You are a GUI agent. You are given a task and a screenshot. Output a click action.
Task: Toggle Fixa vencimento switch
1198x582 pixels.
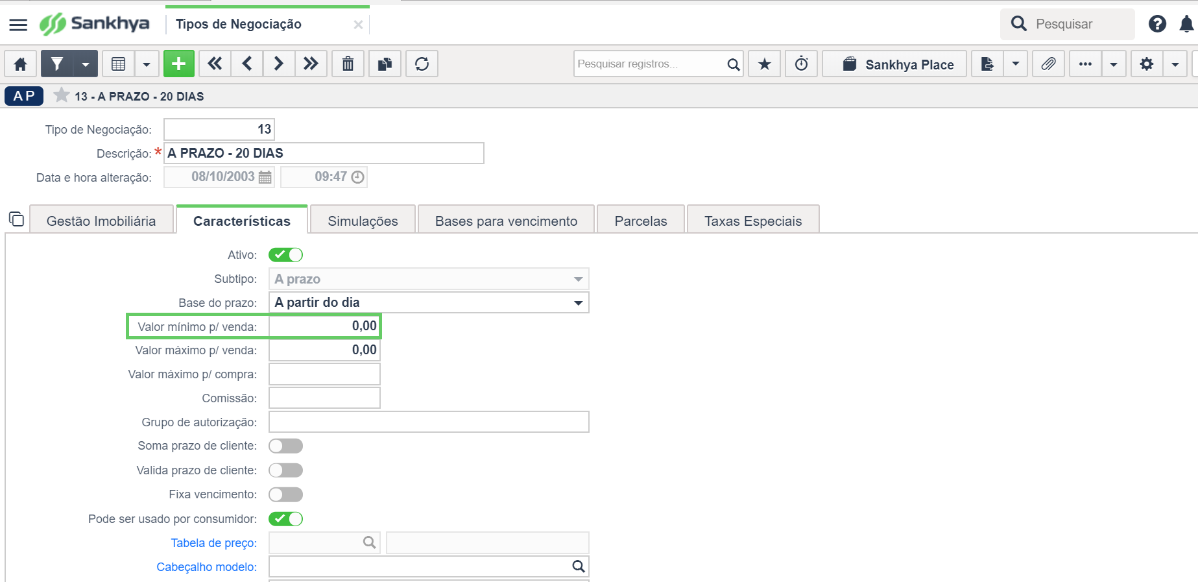(286, 494)
